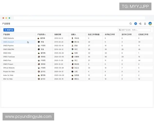
Task: Open the ONES Project product
Action: tap(8, 64)
